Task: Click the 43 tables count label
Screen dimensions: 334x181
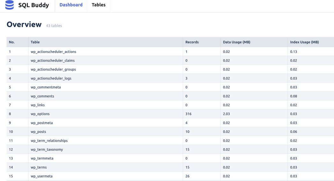Action: (x=54, y=25)
